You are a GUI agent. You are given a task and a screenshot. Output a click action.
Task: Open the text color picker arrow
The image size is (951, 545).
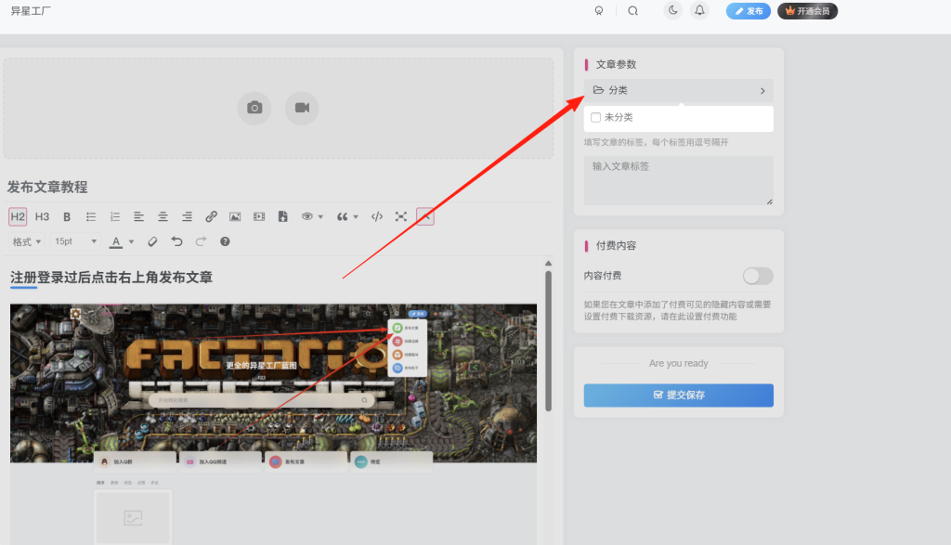coord(131,242)
